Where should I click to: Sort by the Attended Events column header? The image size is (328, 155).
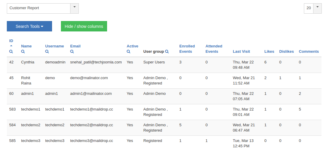(x=214, y=49)
